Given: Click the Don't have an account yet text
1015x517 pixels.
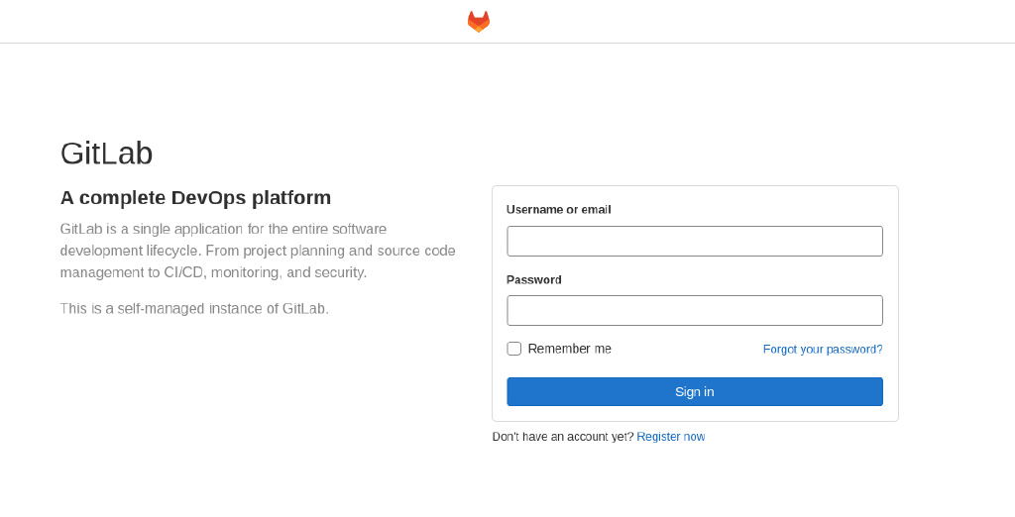Looking at the screenshot, I should click(562, 437).
